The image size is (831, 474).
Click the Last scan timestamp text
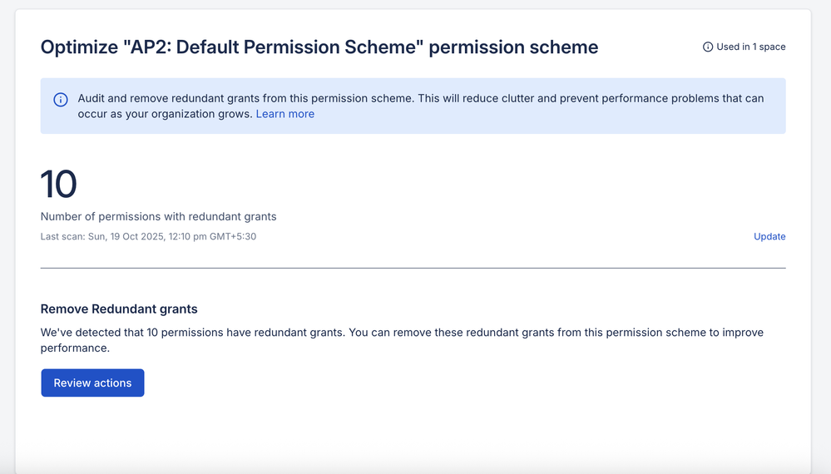click(148, 236)
